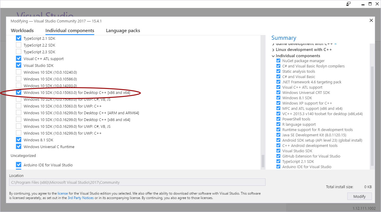Toggle Windows Universal CRT SDK in Summary
381x212 pixels.
pyautogui.click(x=278, y=93)
